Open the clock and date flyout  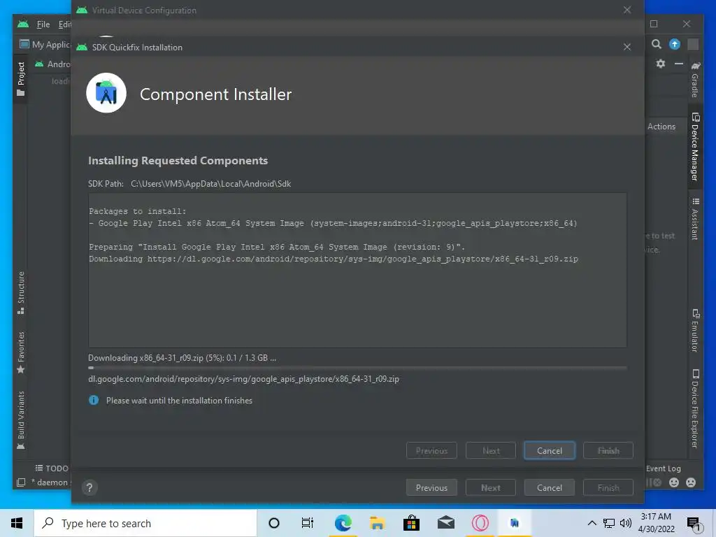click(656, 523)
